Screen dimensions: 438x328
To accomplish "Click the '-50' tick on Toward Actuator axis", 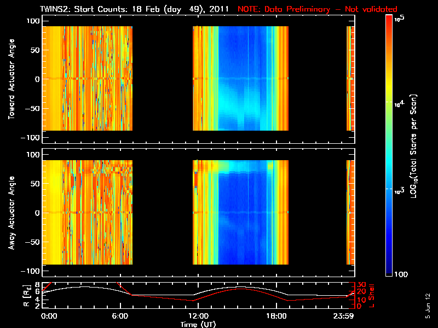I will click(x=32, y=108).
